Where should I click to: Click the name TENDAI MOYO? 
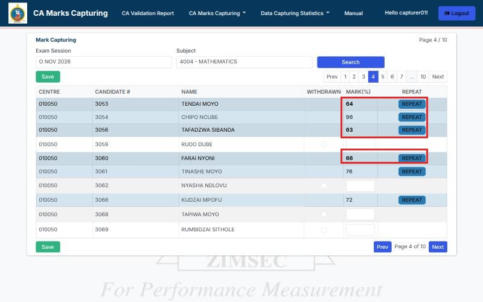200,104
